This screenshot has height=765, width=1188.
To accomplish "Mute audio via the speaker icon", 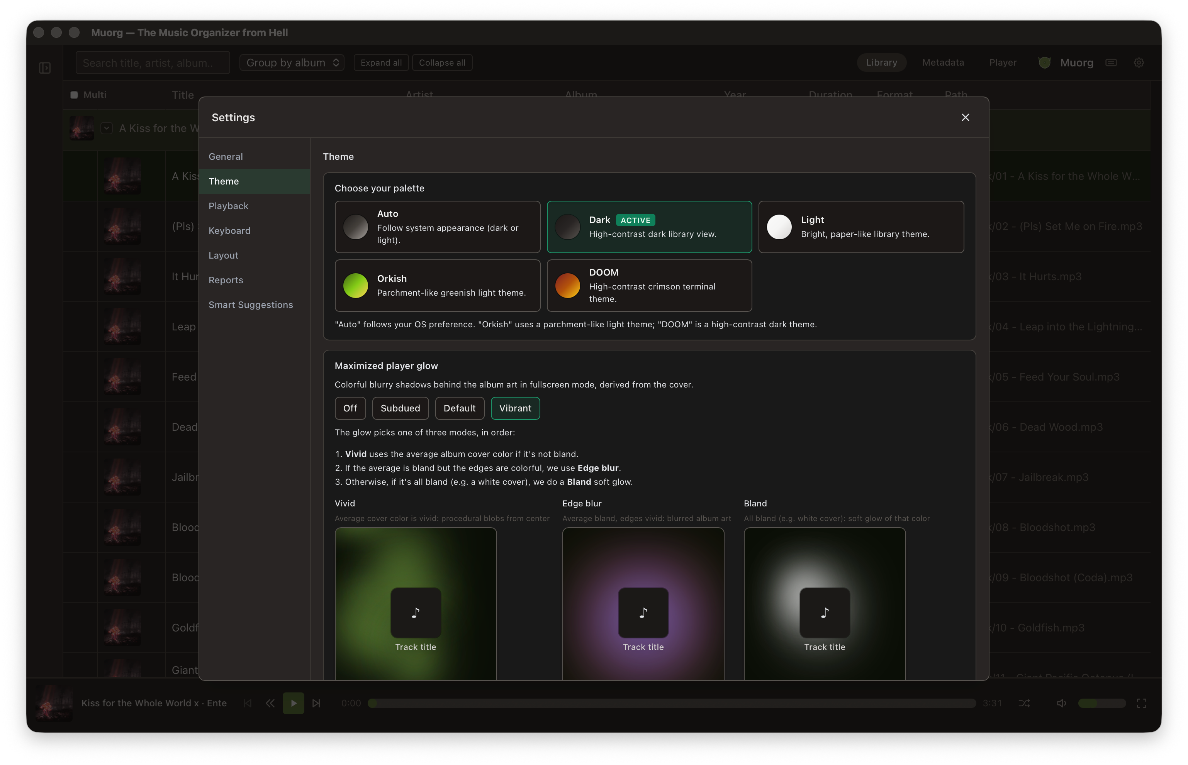I will [1061, 703].
